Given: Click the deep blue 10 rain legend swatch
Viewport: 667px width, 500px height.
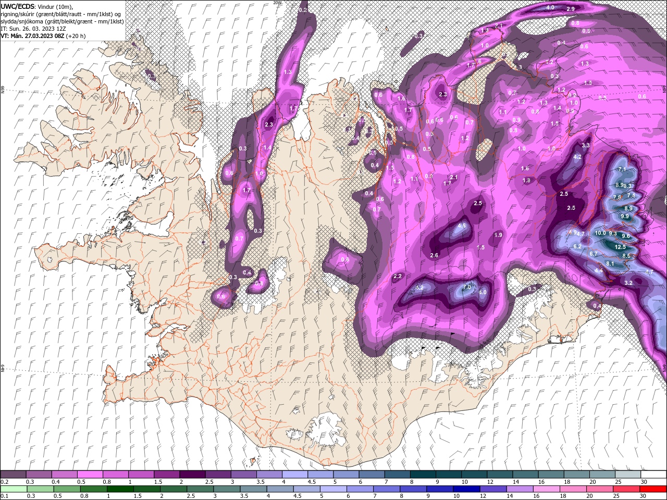Looking at the screenshot, I should 467,489.
